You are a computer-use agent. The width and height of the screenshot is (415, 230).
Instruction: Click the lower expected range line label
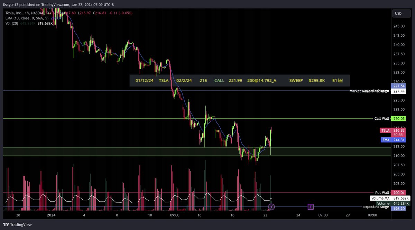pyautogui.click(x=376, y=207)
